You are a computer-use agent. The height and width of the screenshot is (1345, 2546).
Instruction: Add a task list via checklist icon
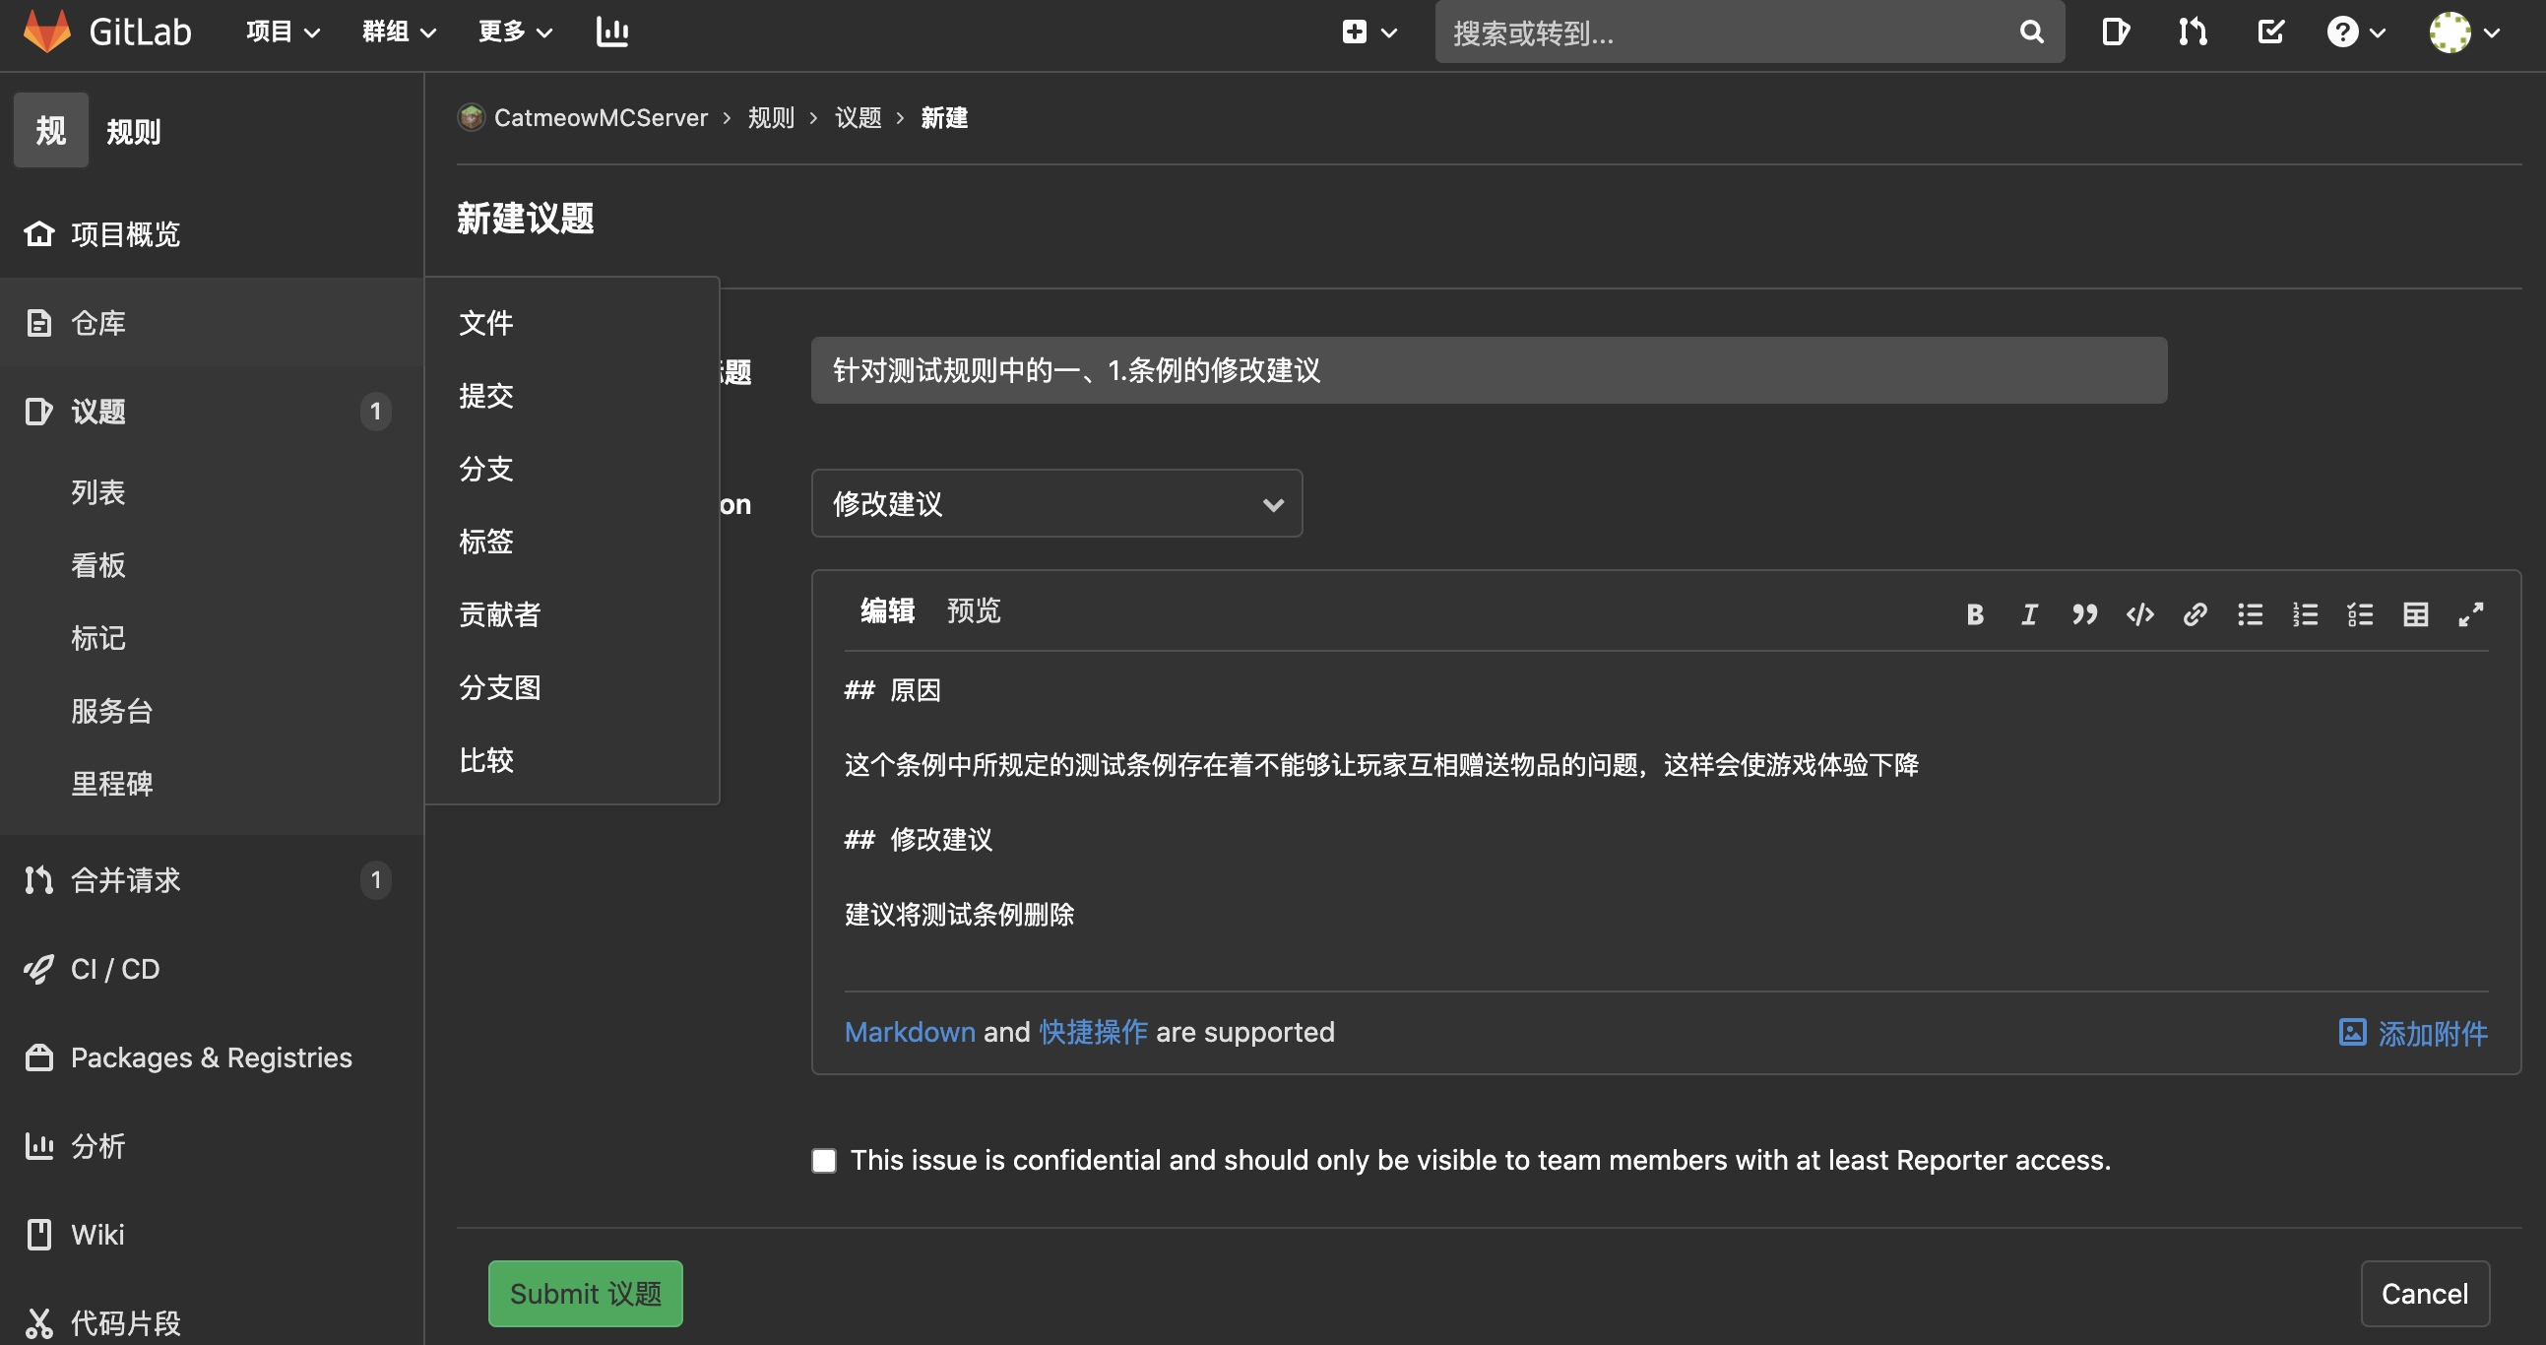2360,614
